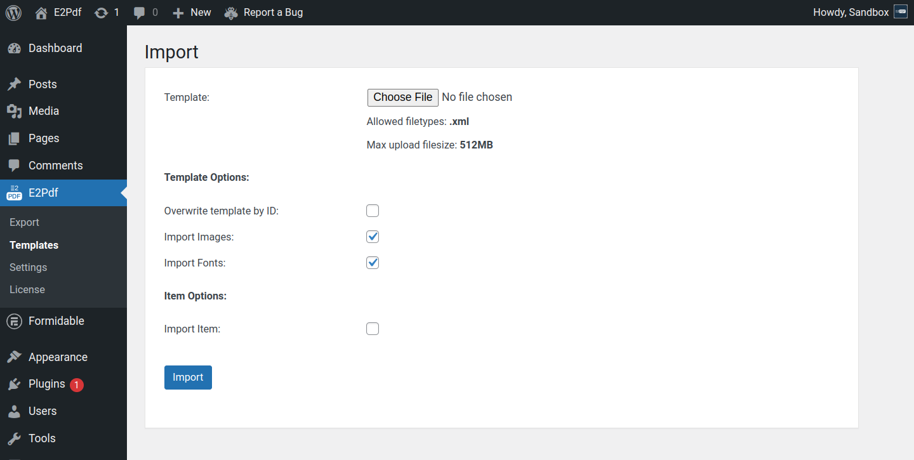Click the Media library icon
Screen dimensions: 914x460
coord(14,111)
